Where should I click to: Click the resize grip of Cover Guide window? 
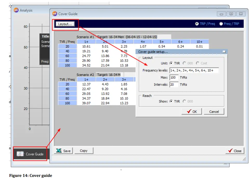click(x=244, y=159)
